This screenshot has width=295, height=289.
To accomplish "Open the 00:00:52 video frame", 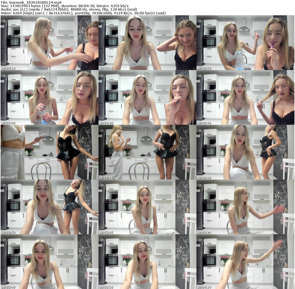I will [245, 43].
